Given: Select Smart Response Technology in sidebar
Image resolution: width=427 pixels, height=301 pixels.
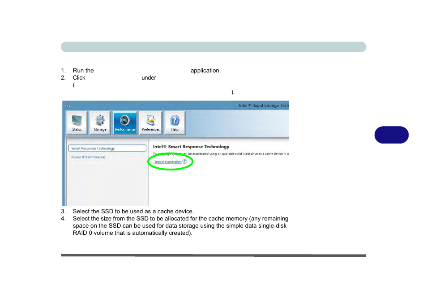Looking at the screenshot, I should 107,148.
